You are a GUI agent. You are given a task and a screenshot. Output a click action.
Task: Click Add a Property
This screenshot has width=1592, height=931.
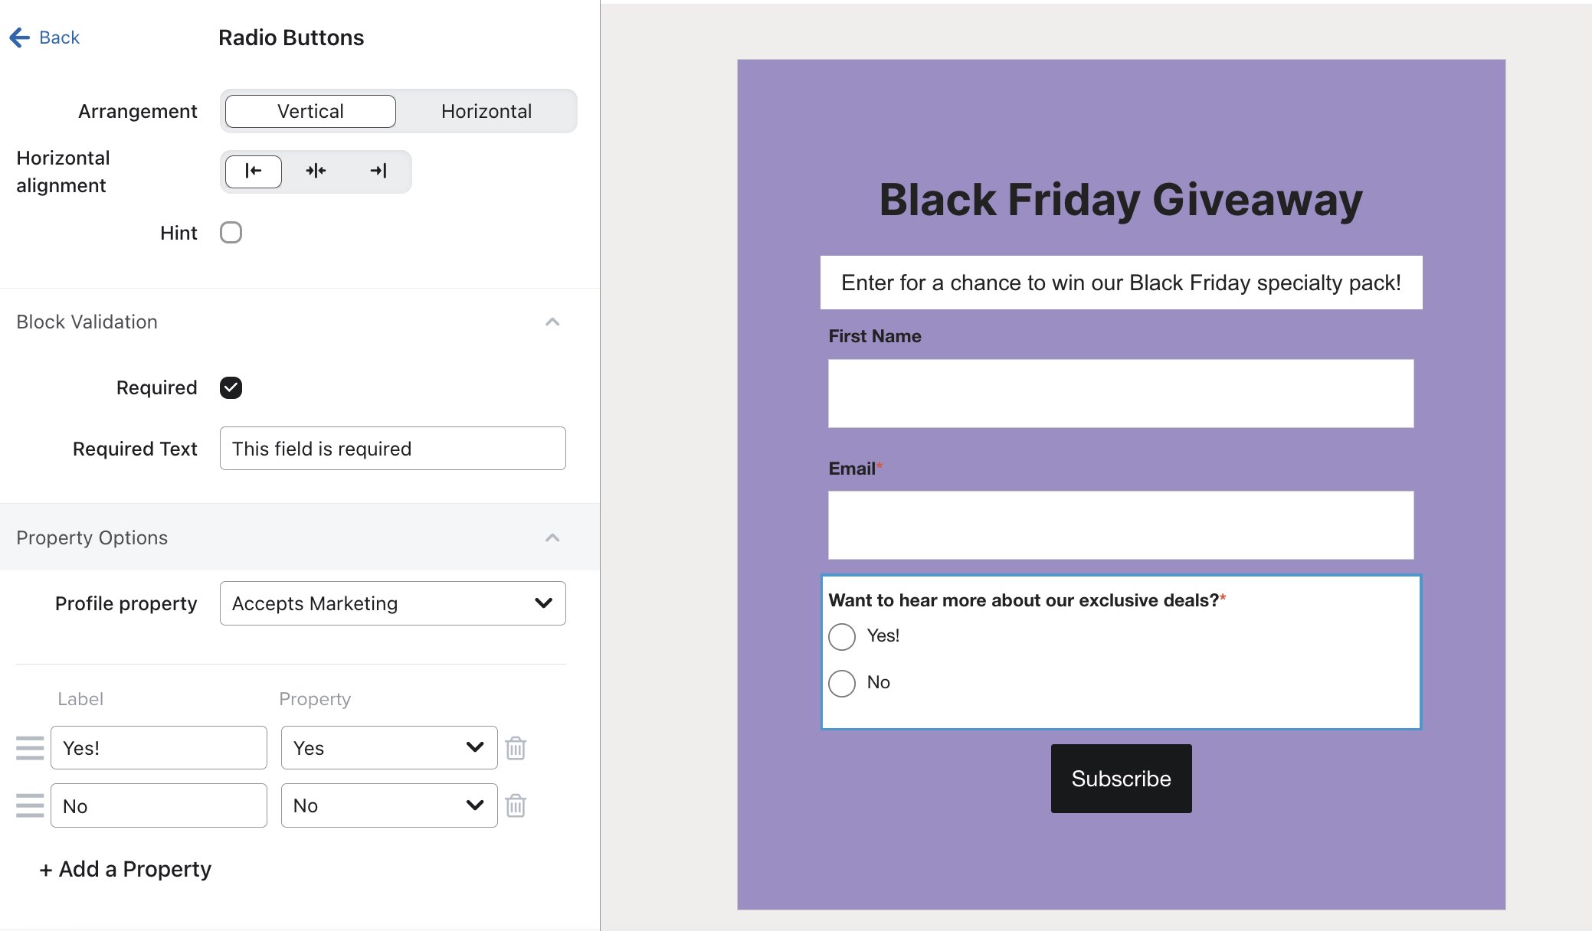126,869
